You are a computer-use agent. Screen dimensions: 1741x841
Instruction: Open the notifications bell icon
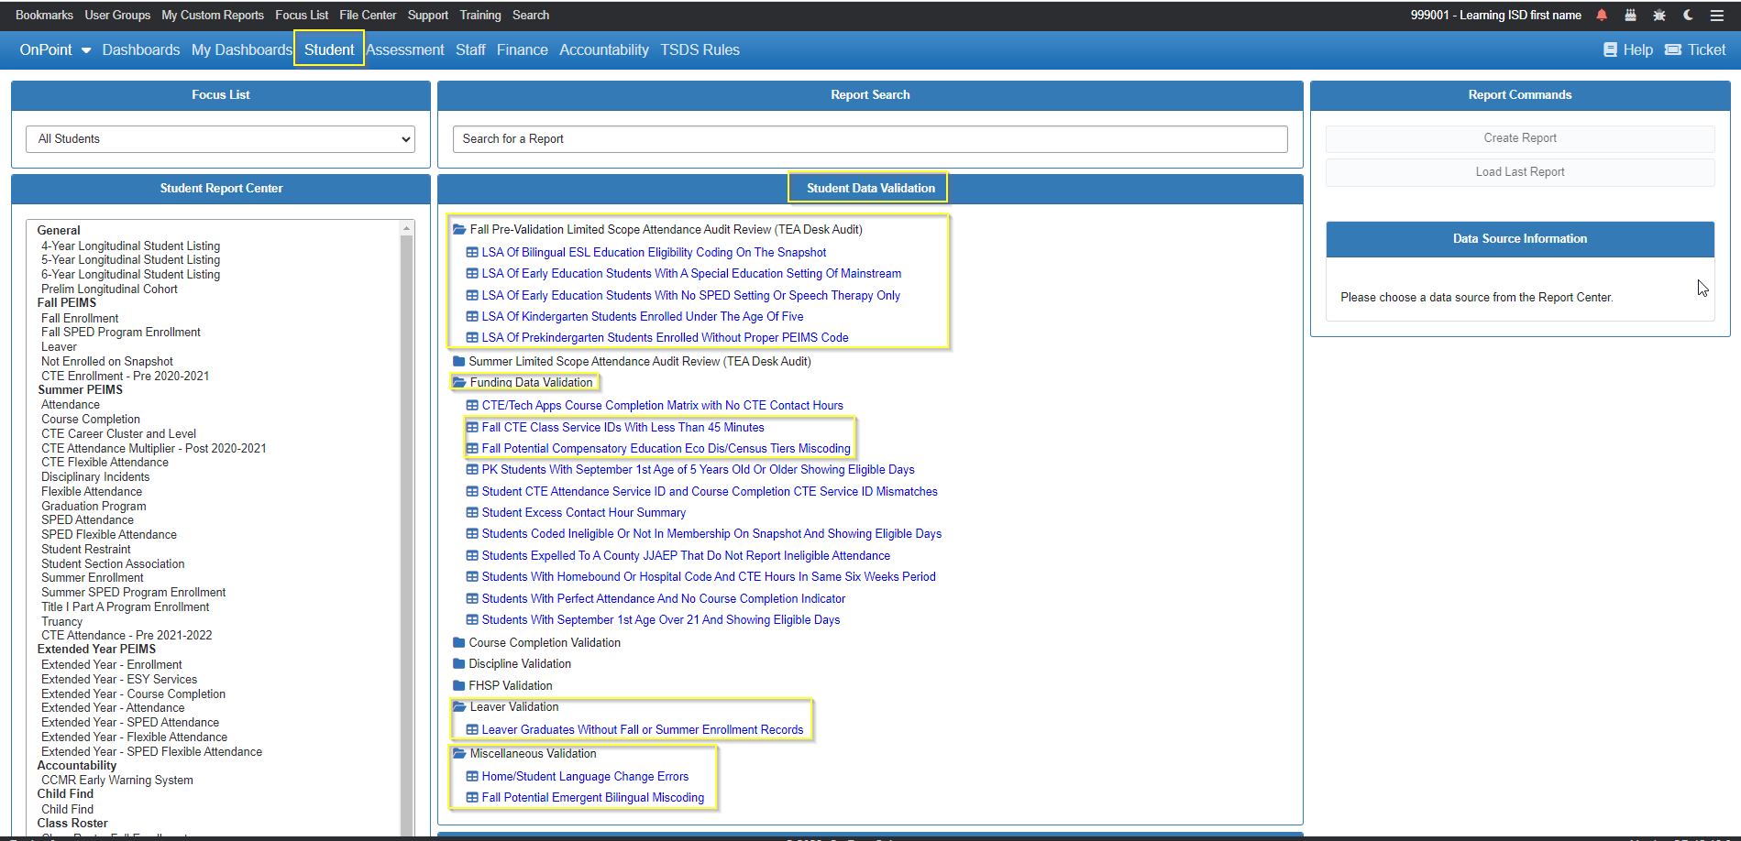[1602, 15]
